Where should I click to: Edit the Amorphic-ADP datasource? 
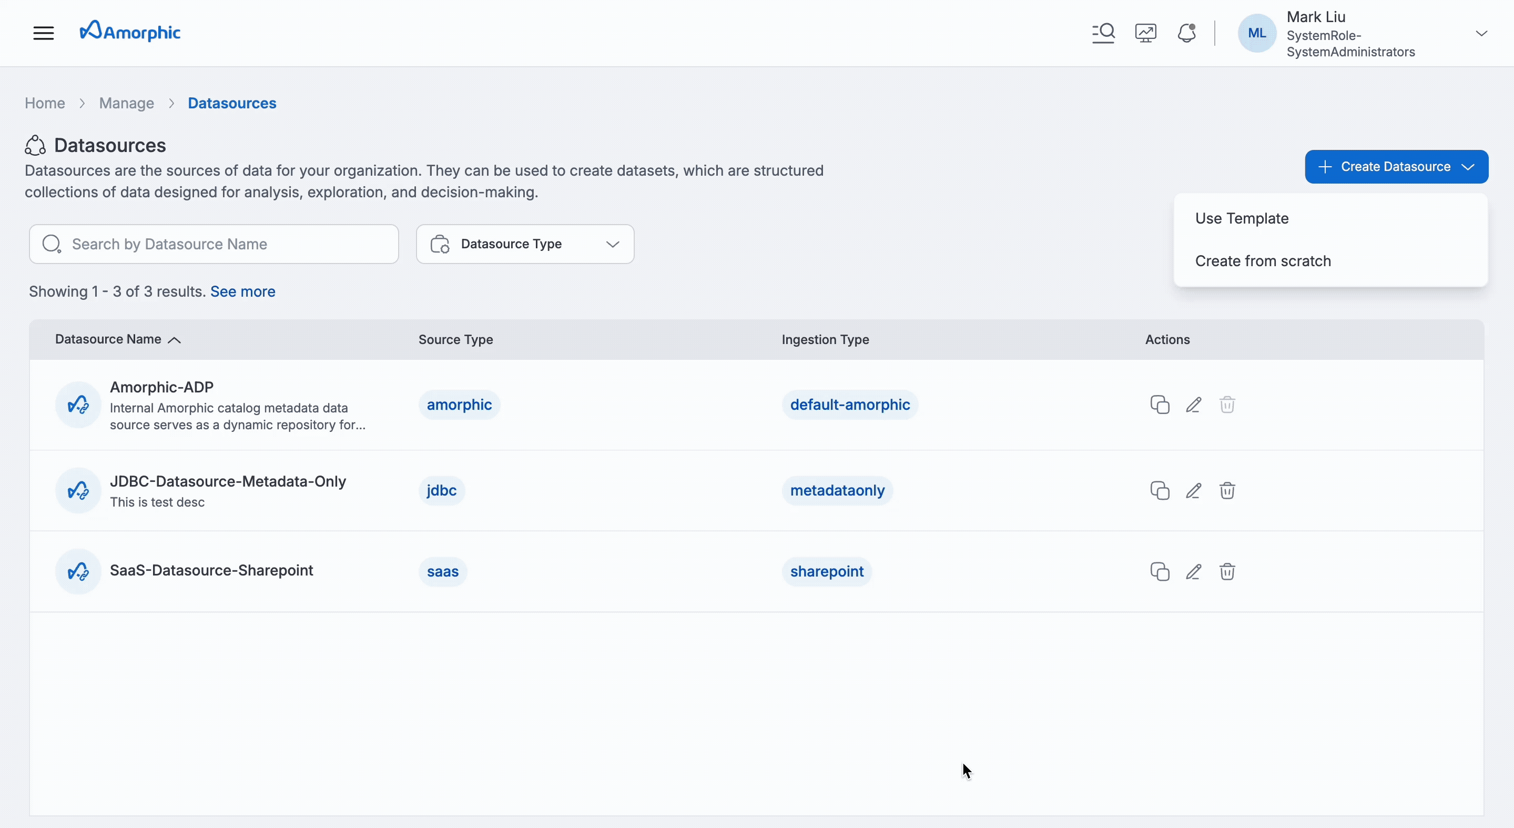[1193, 405]
